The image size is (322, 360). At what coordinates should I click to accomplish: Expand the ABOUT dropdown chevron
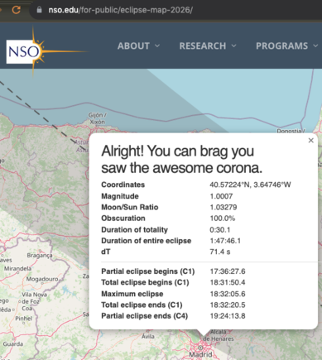(157, 46)
